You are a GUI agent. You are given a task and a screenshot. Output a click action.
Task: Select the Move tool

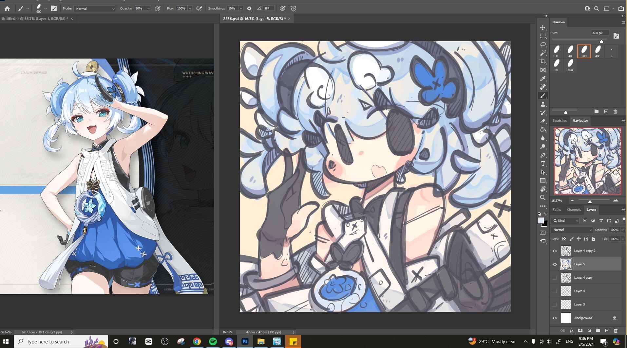point(543,28)
